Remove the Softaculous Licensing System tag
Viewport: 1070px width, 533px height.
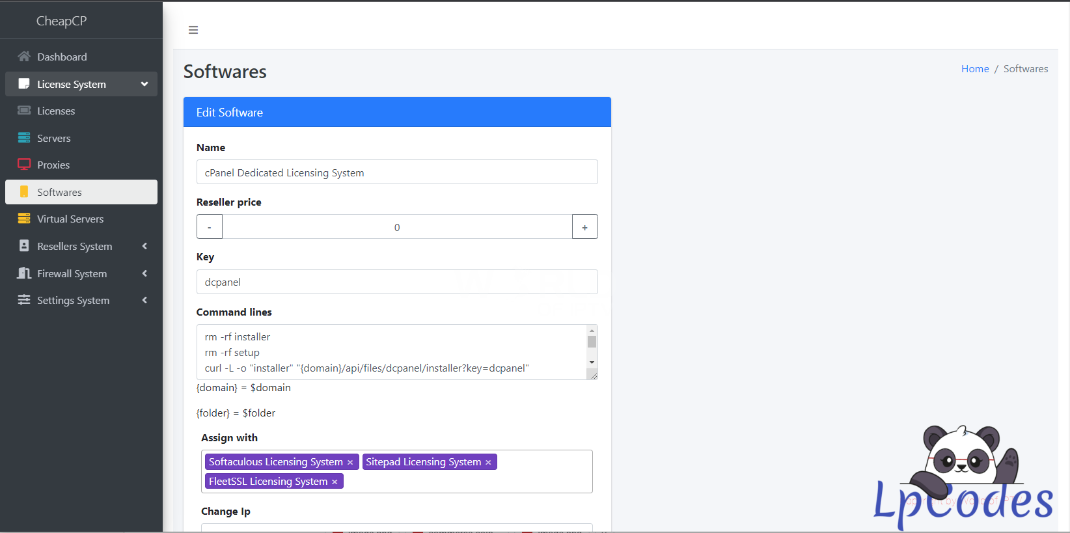tap(350, 462)
